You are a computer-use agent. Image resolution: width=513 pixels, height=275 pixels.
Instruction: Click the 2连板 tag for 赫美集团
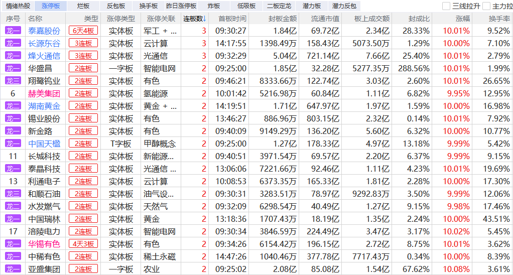(83, 93)
